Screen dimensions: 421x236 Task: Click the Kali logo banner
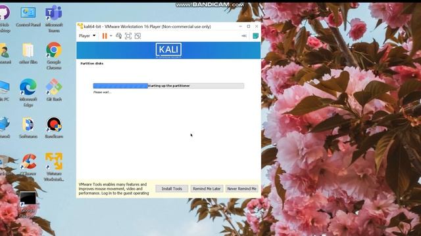168,50
